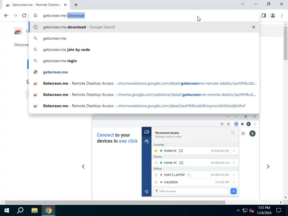Click the extension preview screenshot image
The width and height of the screenshot is (288, 216).
click(x=175, y=157)
